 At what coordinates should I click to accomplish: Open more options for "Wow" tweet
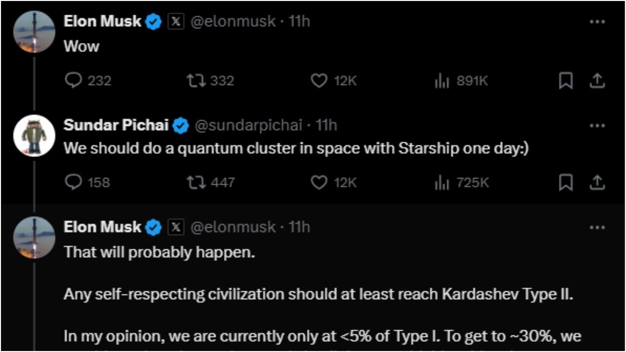(x=597, y=22)
